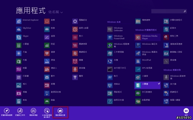Go to the 桌面 desktop tile
The image size is (193, 120).
(49, 37)
